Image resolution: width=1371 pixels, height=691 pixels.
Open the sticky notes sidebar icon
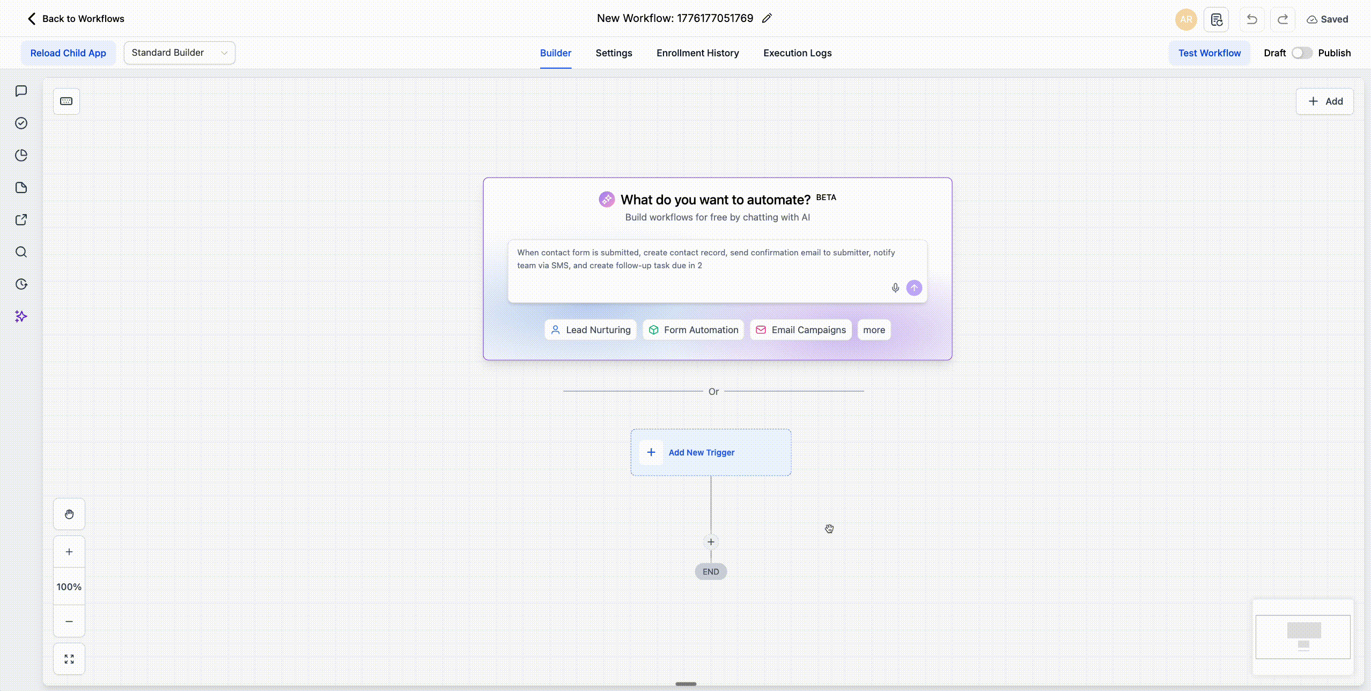point(21,188)
